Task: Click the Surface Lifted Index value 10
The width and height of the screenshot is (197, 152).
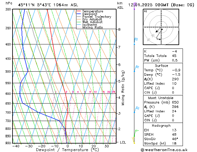Action: tap(174, 84)
